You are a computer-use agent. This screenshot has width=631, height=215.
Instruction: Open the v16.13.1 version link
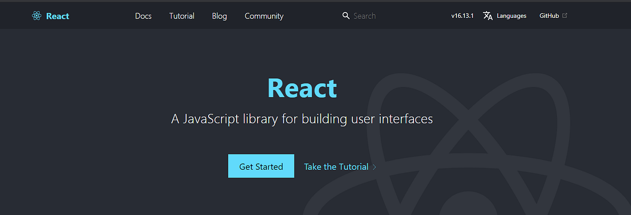point(463,16)
